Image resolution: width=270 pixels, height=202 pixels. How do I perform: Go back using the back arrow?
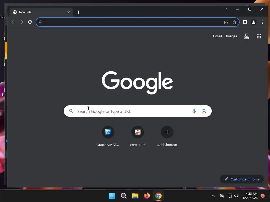pyautogui.click(x=13, y=22)
